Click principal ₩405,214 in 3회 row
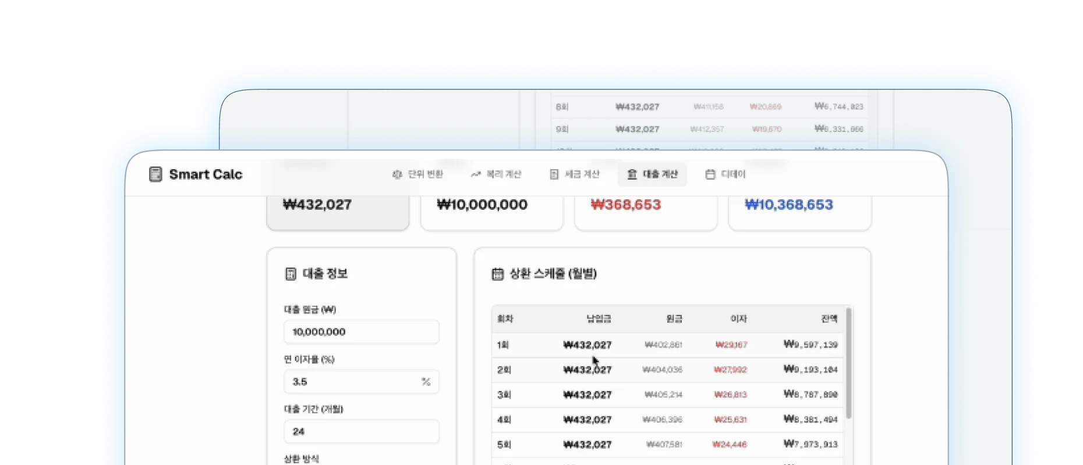Image resolution: width=1083 pixels, height=465 pixels. pos(664,395)
